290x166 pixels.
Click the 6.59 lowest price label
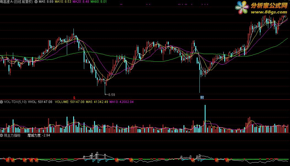tap(111, 95)
